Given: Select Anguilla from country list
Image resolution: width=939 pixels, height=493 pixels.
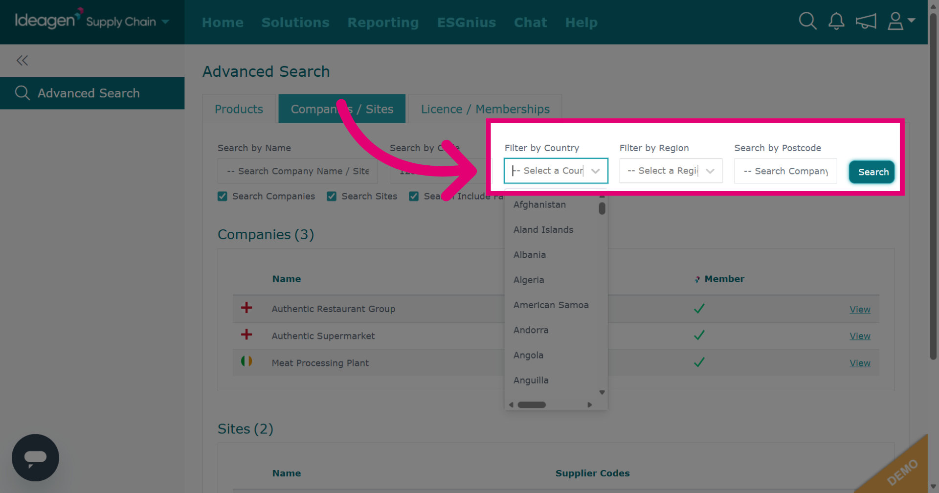Looking at the screenshot, I should point(531,380).
